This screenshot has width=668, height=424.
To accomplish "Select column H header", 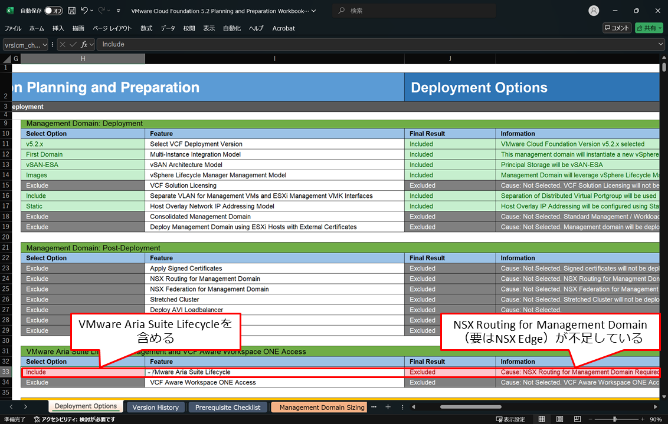I will 83,59.
